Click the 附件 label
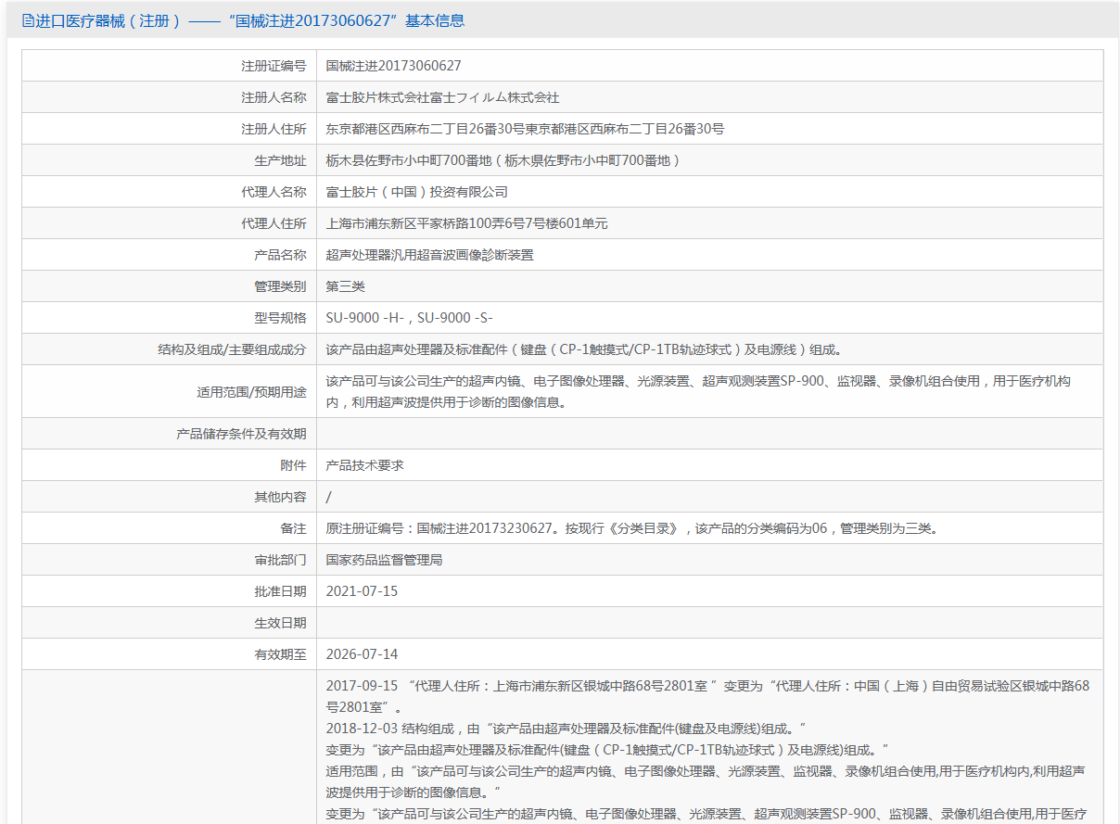1120x824 pixels. 293,465
